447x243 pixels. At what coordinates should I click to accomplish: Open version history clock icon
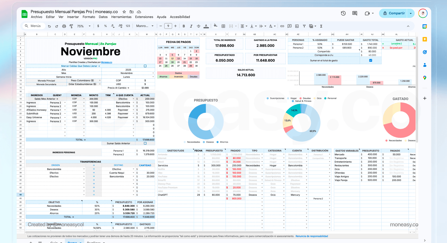[x=343, y=13]
